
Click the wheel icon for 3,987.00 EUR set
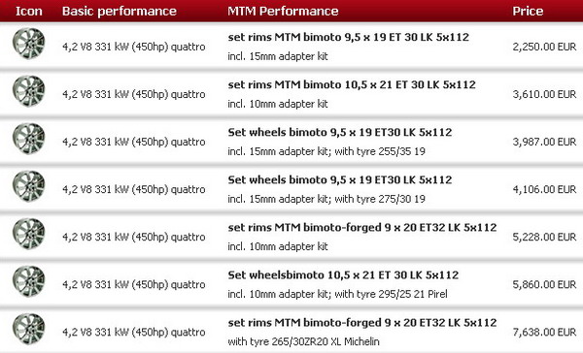tap(29, 139)
